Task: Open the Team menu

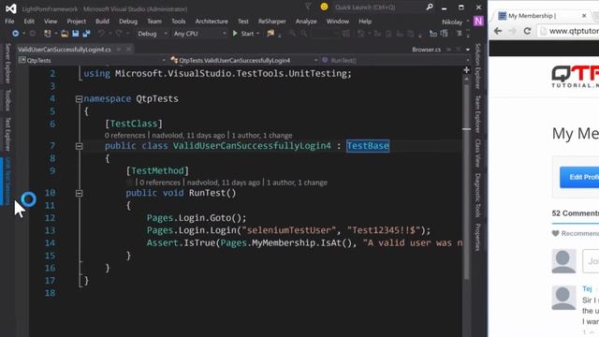Action: (x=154, y=22)
